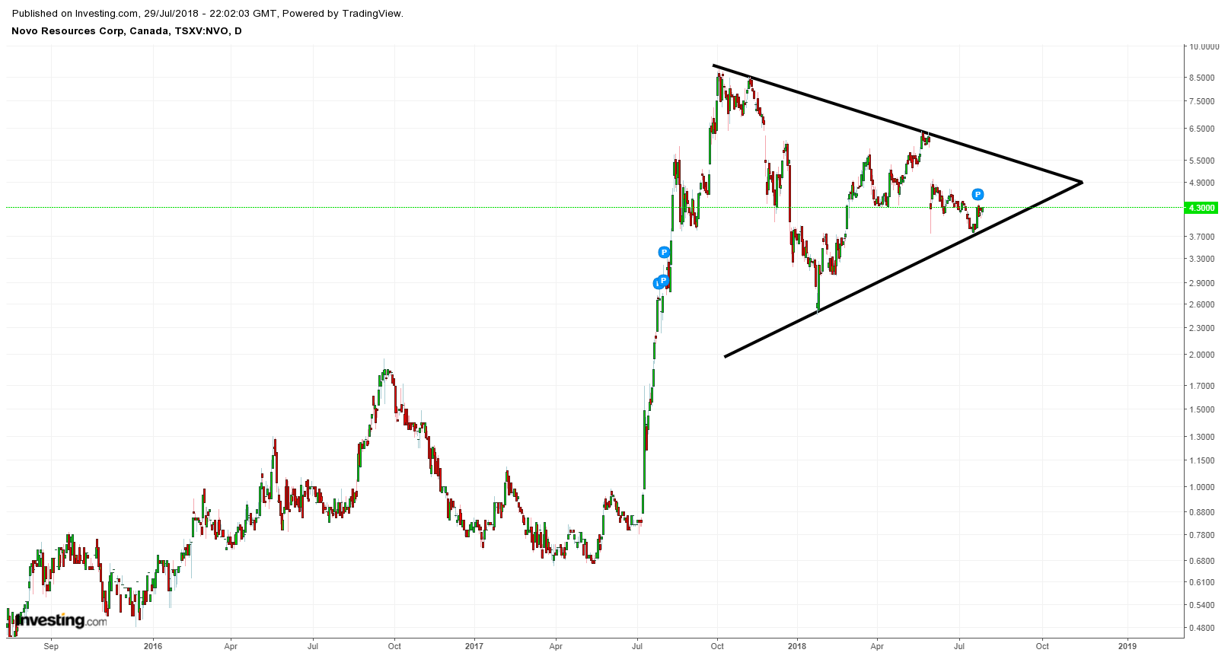Click the 2019 year label on the time axis
Image resolution: width=1228 pixels, height=656 pixels.
1128,647
